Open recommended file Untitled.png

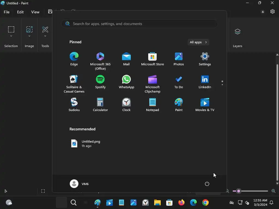point(86,144)
